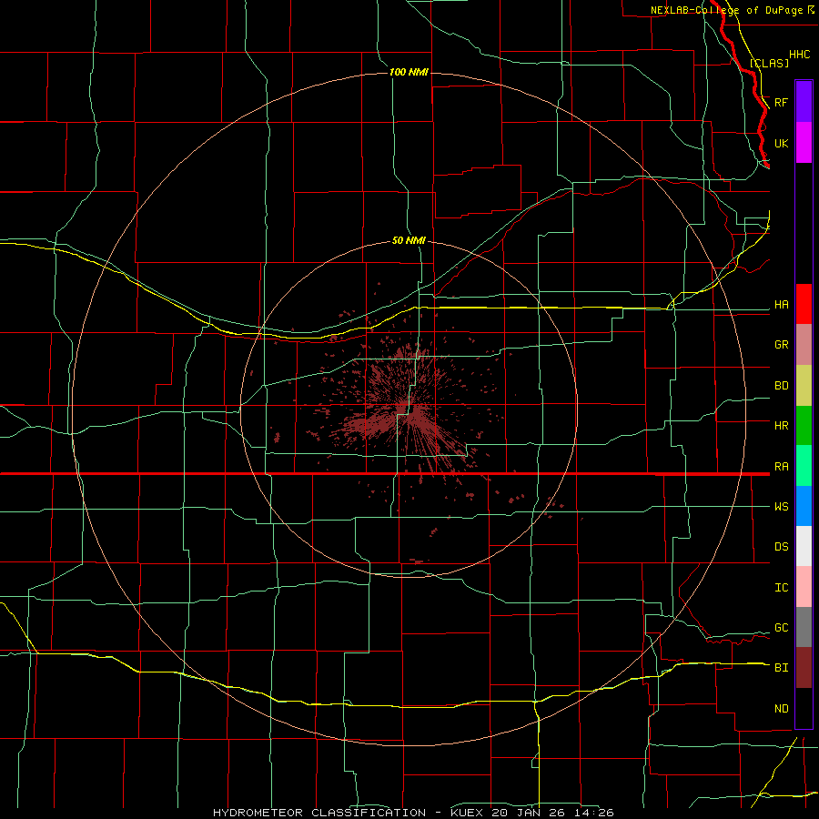Click the GC gray legend swatch

coord(804,627)
